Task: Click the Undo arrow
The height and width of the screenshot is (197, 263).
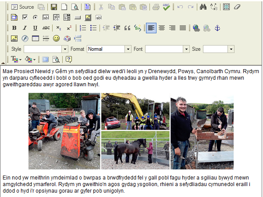Action: [x=180, y=7]
